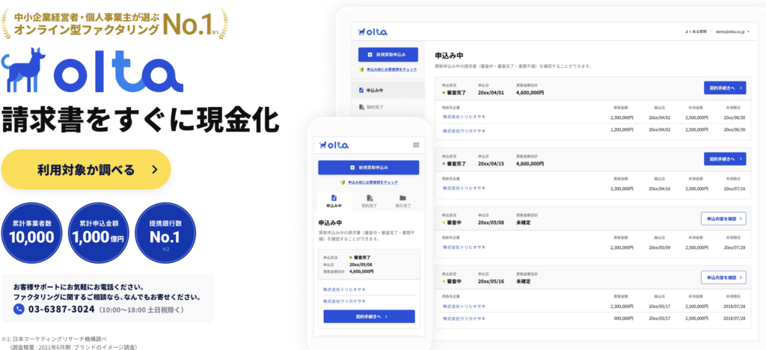Open 株式会社トリヒキサキ in the 05/16 card
Image resolution: width=766 pixels, height=350 pixels.
coord(464,306)
